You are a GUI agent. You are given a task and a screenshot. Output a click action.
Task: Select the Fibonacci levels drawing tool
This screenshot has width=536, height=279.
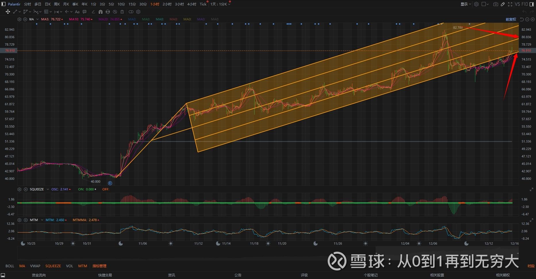pos(46,12)
